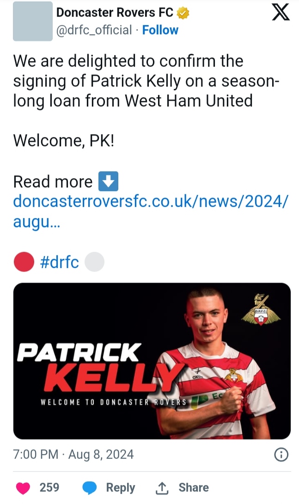Open the tweet info icon
Viewport: 299px width, 504px height.
pyautogui.click(x=281, y=455)
